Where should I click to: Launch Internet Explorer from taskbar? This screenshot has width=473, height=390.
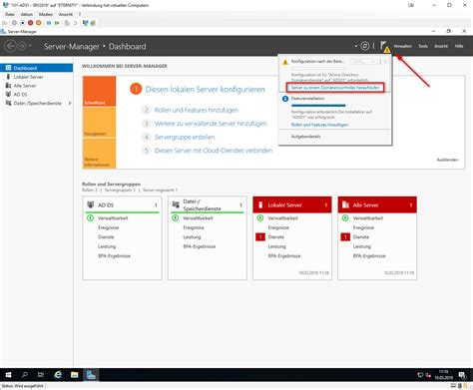pos(58,375)
